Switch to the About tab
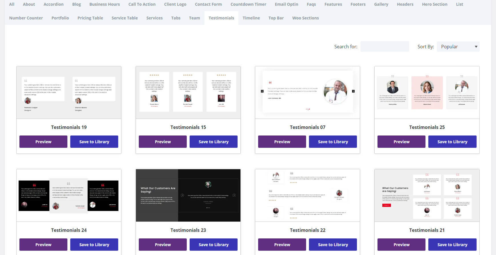This screenshot has width=496, height=255. [x=29, y=4]
